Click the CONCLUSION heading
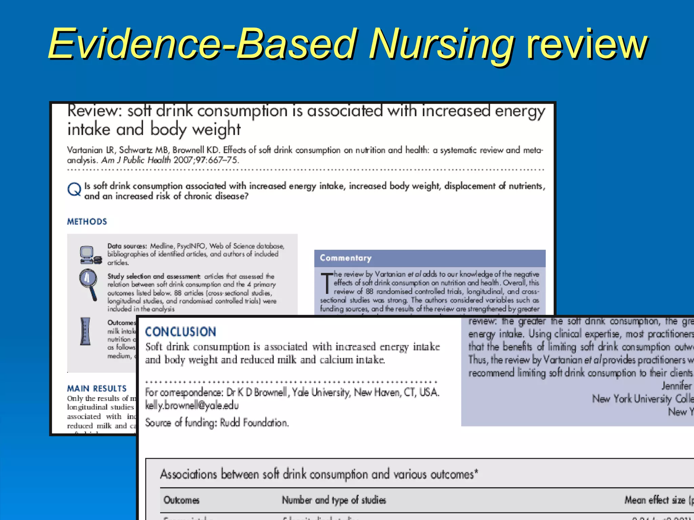694x520 pixels. 180,332
